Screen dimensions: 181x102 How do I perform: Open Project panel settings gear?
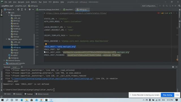coord(30,10)
